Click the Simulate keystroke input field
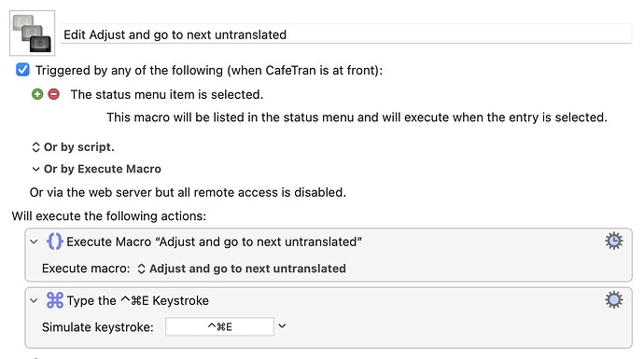The width and height of the screenshot is (644, 359). [x=219, y=327]
